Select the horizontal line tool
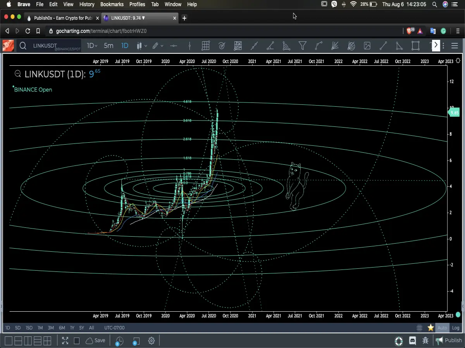This screenshot has width=465, height=348. tap(173, 46)
